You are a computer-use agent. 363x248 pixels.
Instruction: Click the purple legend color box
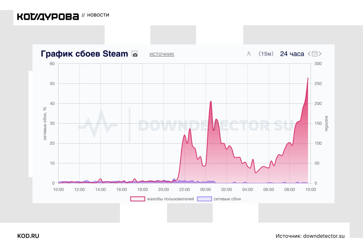click(x=204, y=199)
